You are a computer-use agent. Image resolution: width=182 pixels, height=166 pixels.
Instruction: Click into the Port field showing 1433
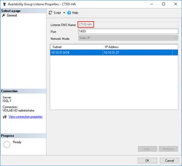(x=128, y=31)
